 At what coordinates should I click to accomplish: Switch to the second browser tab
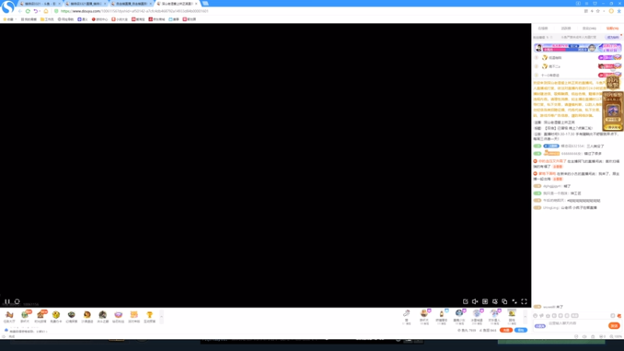(x=86, y=4)
